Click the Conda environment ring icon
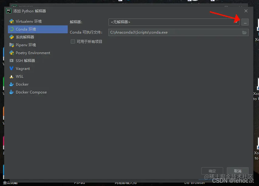The width and height of the screenshot is (259, 186). coord(12,29)
